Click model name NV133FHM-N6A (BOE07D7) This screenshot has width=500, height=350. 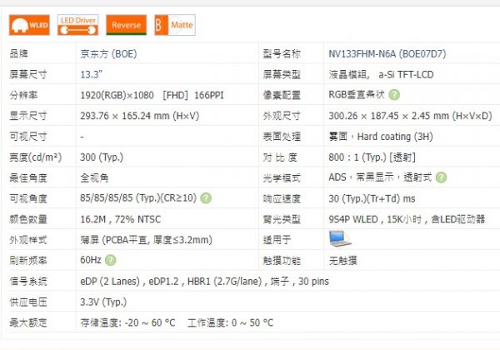(x=387, y=54)
